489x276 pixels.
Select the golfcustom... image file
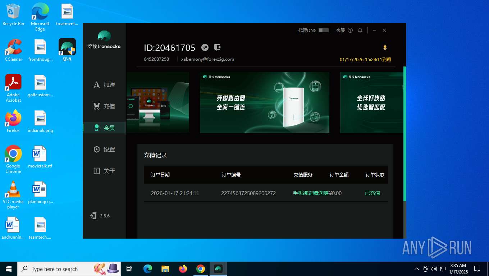click(x=40, y=86)
